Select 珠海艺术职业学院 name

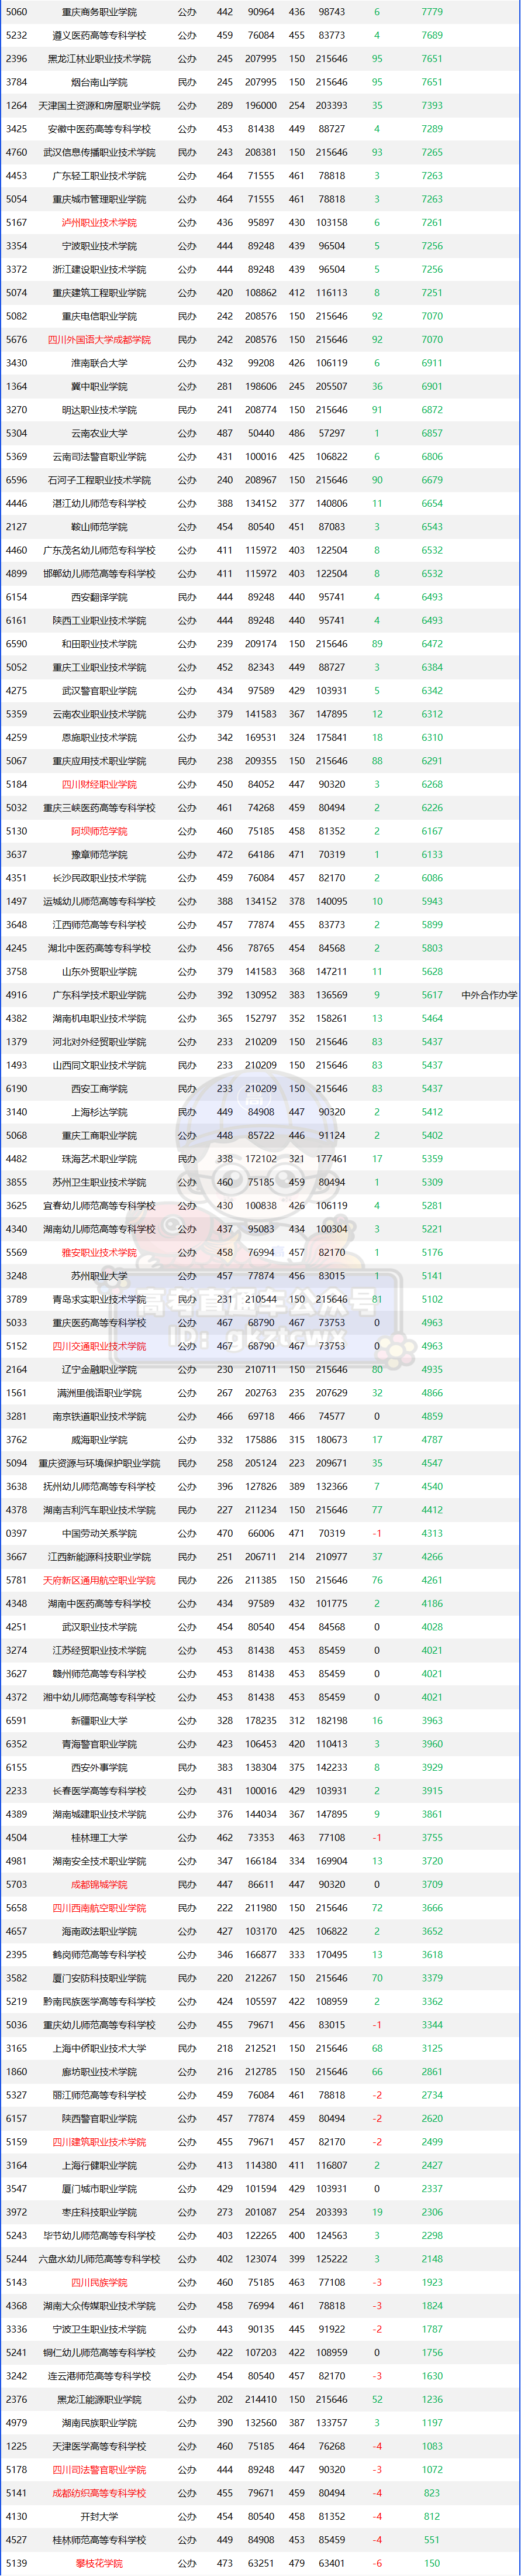(99, 1158)
